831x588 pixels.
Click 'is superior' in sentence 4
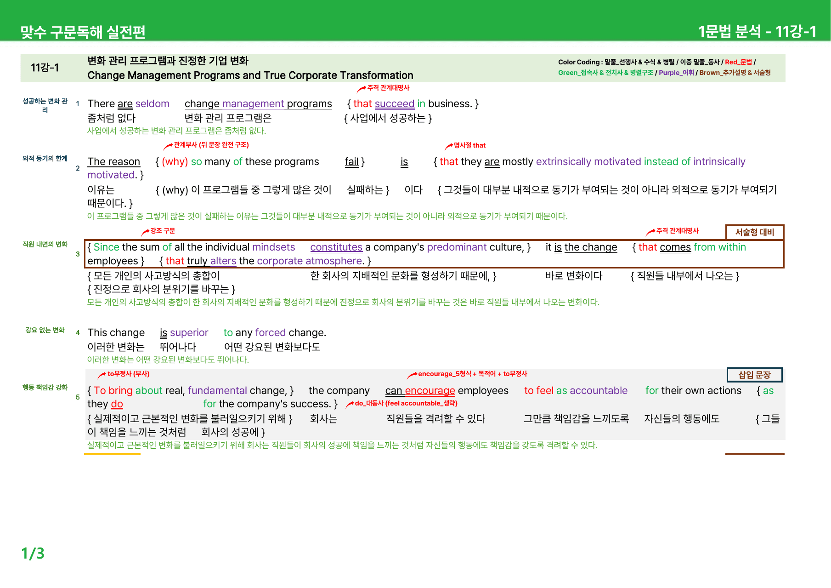point(184,333)
